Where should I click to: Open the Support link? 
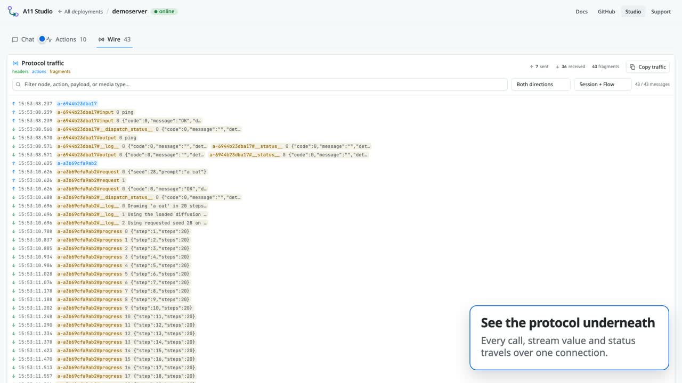coord(661,12)
